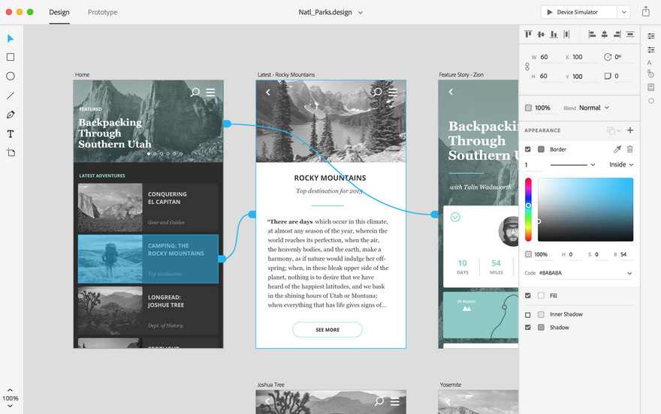The image size is (661, 414).
Task: Open the Blend mode Normal dropdown
Action: pos(594,108)
